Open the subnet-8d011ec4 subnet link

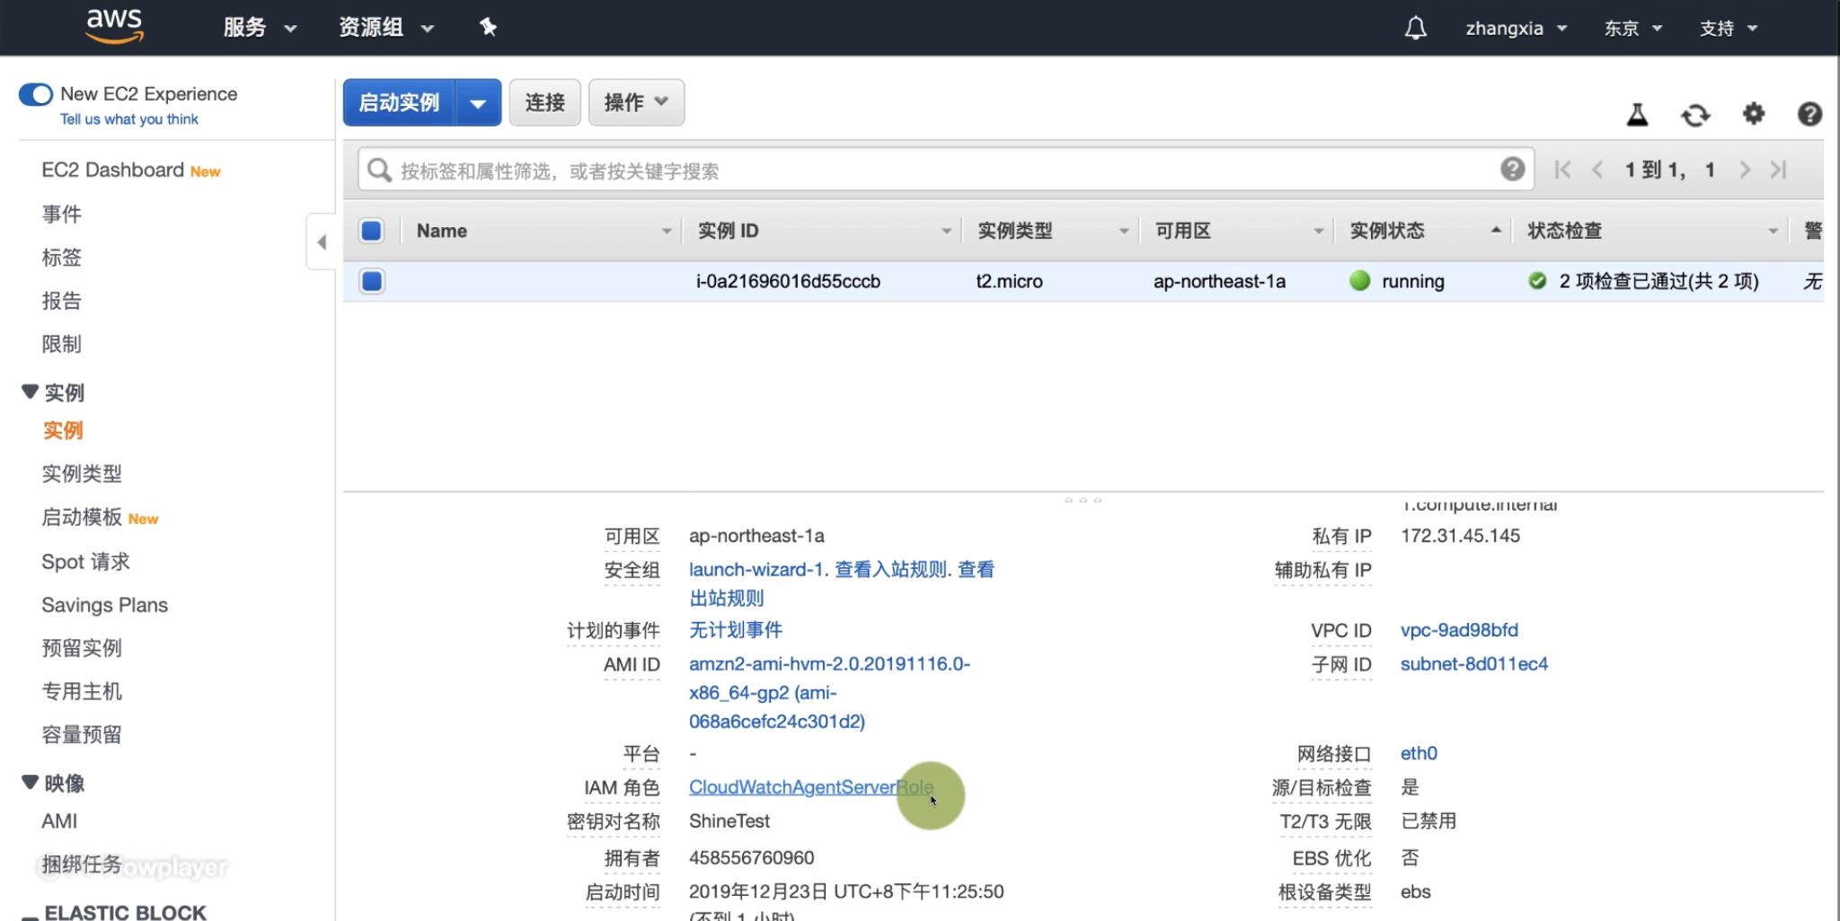tap(1474, 664)
